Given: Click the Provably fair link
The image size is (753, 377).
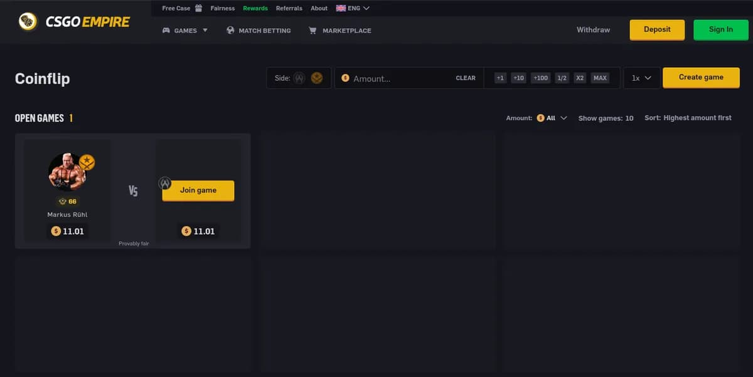Looking at the screenshot, I should (134, 244).
